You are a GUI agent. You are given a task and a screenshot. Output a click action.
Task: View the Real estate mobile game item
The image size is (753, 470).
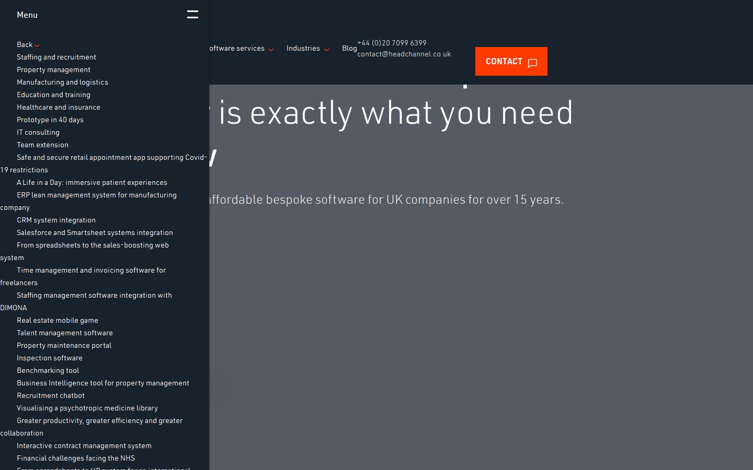[x=58, y=321]
